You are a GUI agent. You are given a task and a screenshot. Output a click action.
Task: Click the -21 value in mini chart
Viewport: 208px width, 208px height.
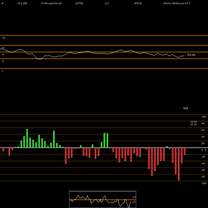tap(134, 197)
